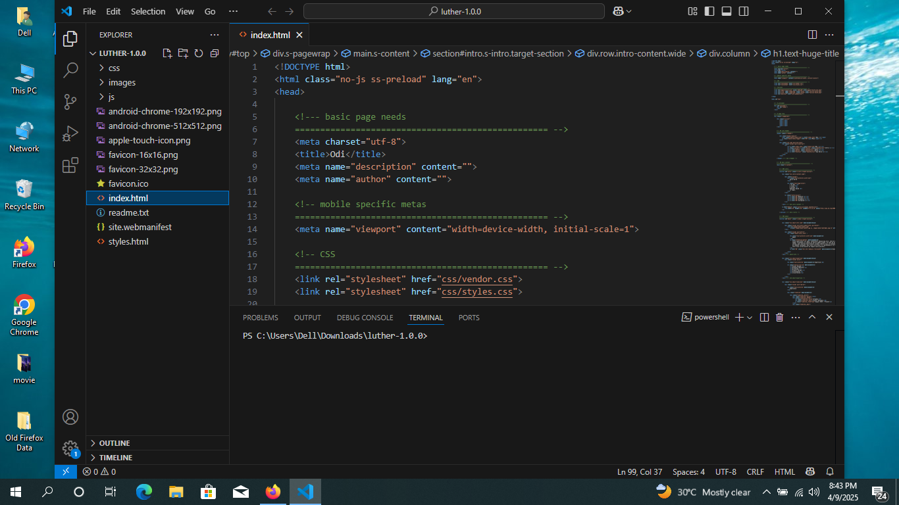This screenshot has width=899, height=505.
Task: Click CRLF end-of-line selector
Action: point(756,471)
